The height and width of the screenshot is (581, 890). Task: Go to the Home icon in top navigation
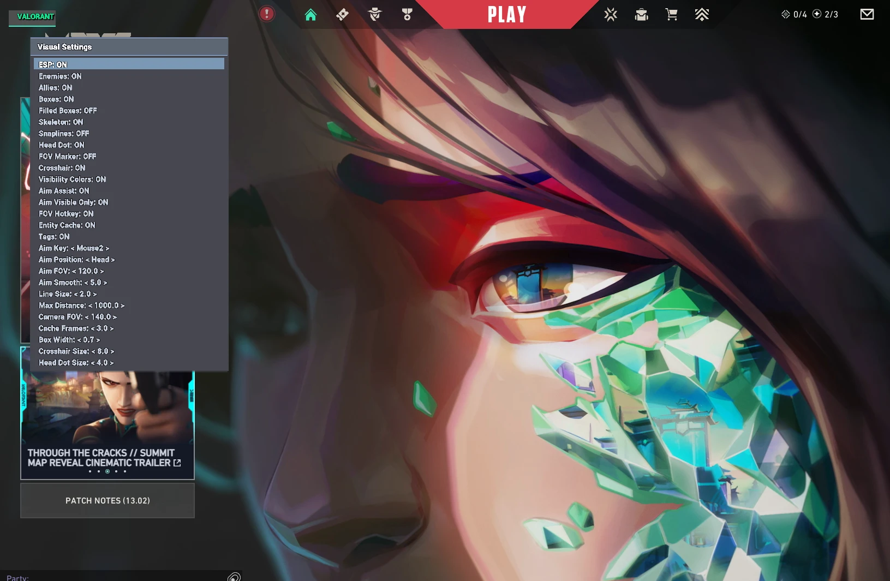[x=310, y=15]
